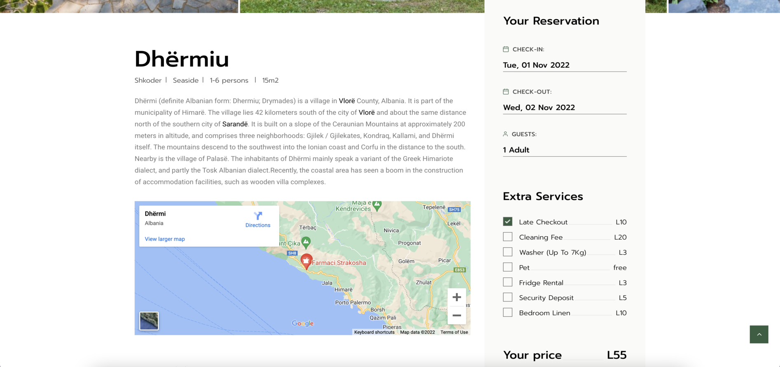Image resolution: width=780 pixels, height=367 pixels.
Task: Zoom in on the map with plus button
Action: [457, 297]
